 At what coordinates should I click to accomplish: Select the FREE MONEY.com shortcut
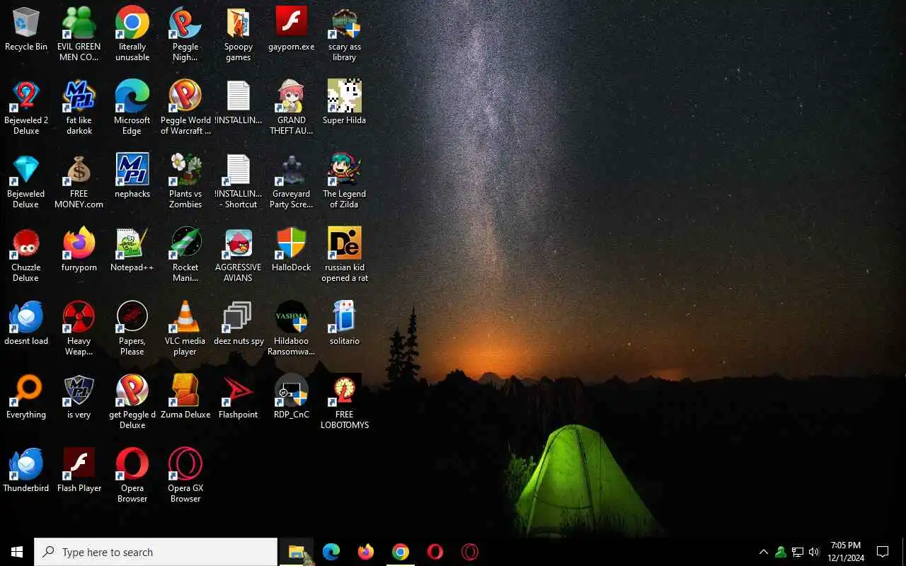79,181
